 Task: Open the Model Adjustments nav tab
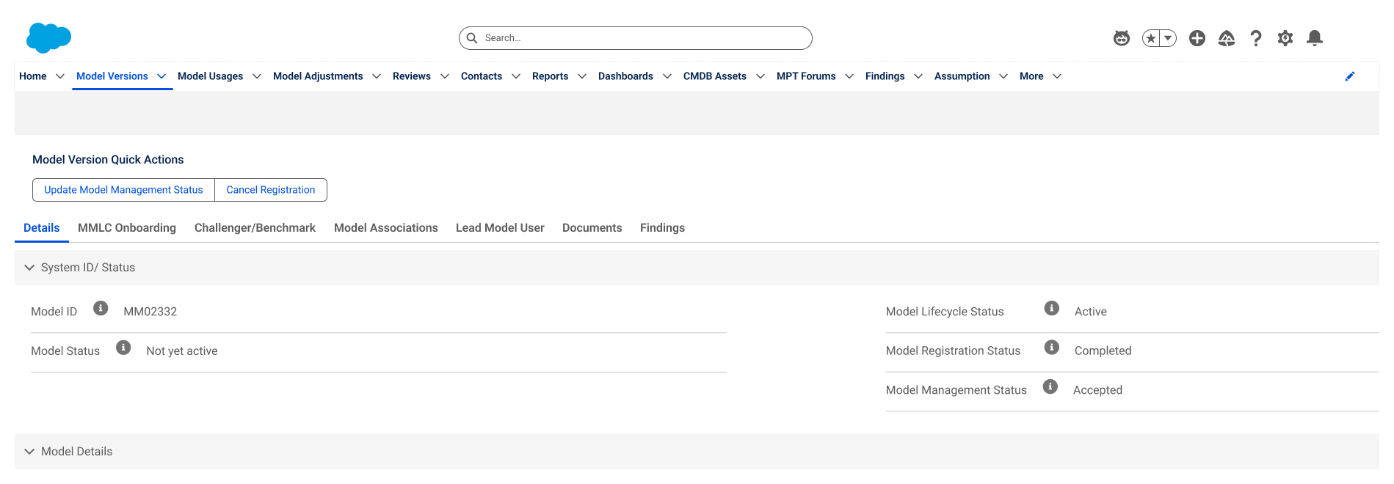(318, 76)
